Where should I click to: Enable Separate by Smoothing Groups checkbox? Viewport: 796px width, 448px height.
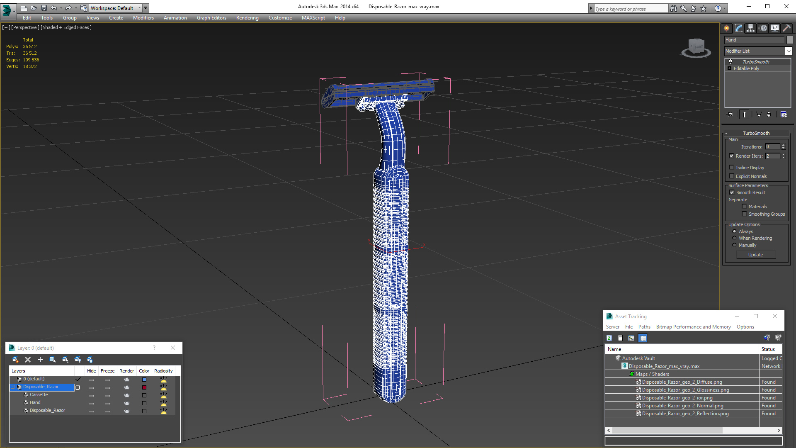click(x=744, y=214)
